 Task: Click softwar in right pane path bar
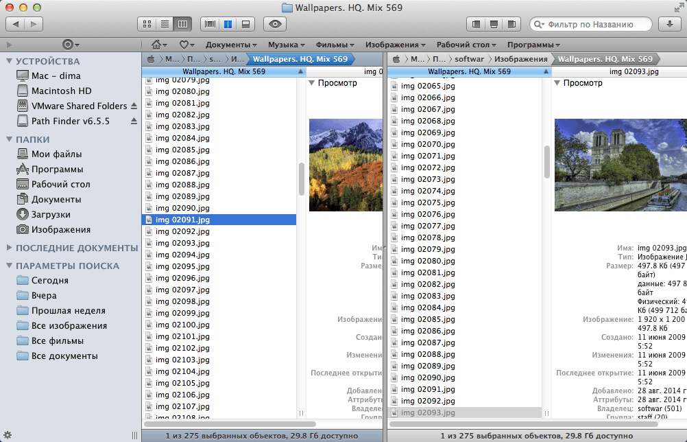tap(469, 59)
